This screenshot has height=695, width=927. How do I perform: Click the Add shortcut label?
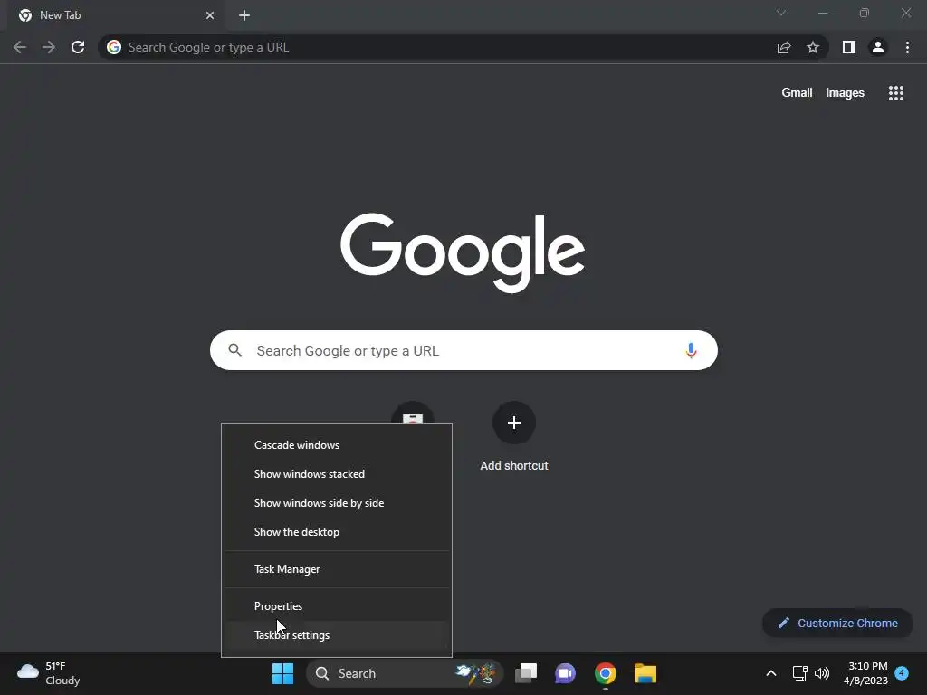(514, 466)
